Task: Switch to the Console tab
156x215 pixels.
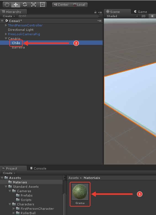Action: click(x=38, y=168)
